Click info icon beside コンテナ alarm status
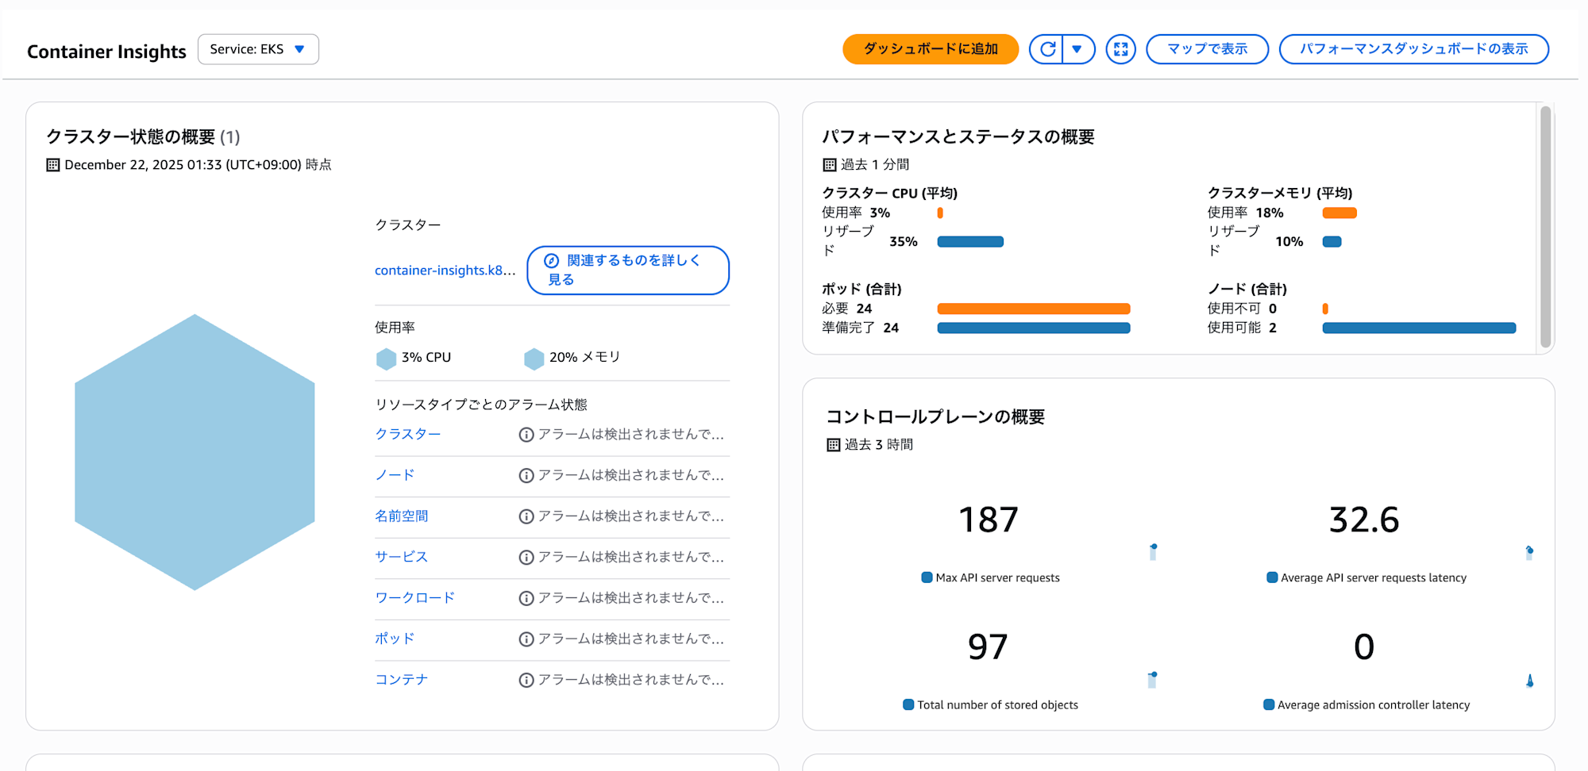1588x771 pixels. (x=526, y=681)
